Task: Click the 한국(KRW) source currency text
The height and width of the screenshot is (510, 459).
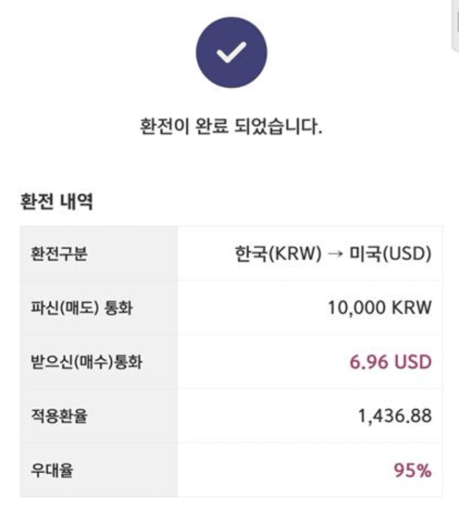Action: 278,254
